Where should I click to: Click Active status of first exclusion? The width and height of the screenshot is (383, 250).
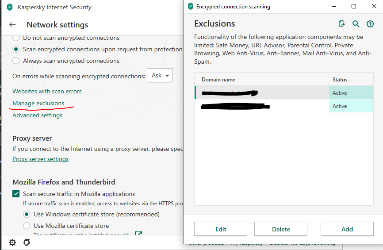tap(351, 92)
